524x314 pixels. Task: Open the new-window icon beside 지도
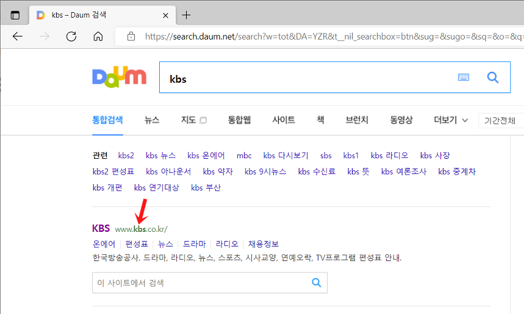pos(203,120)
